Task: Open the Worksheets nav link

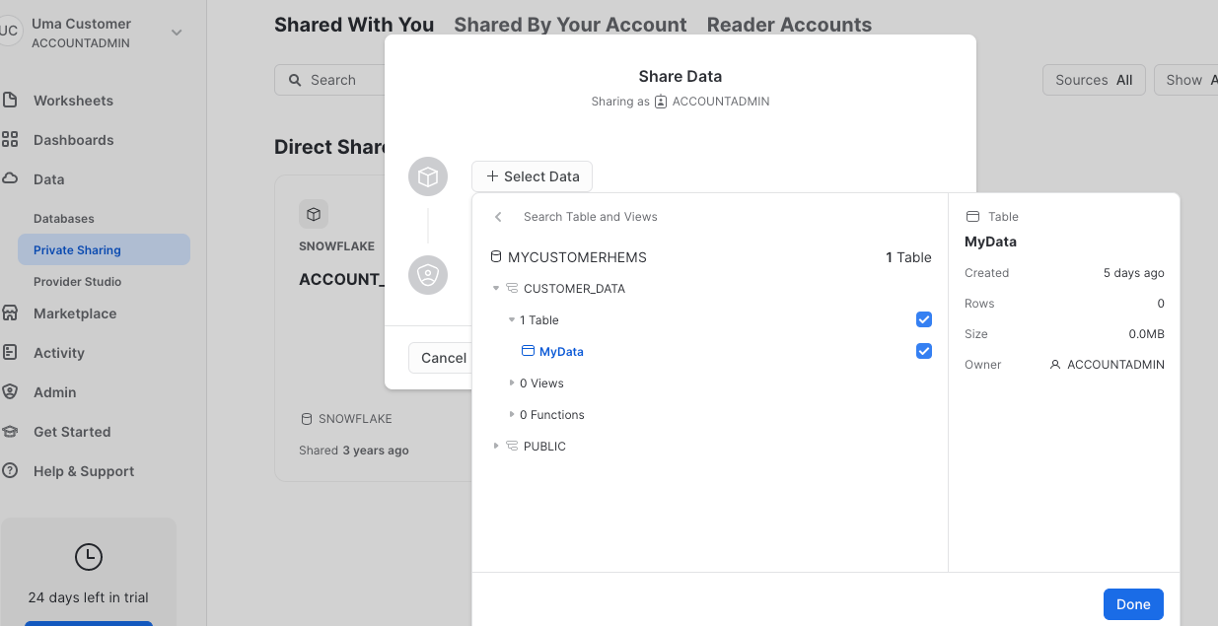Action: tap(73, 101)
